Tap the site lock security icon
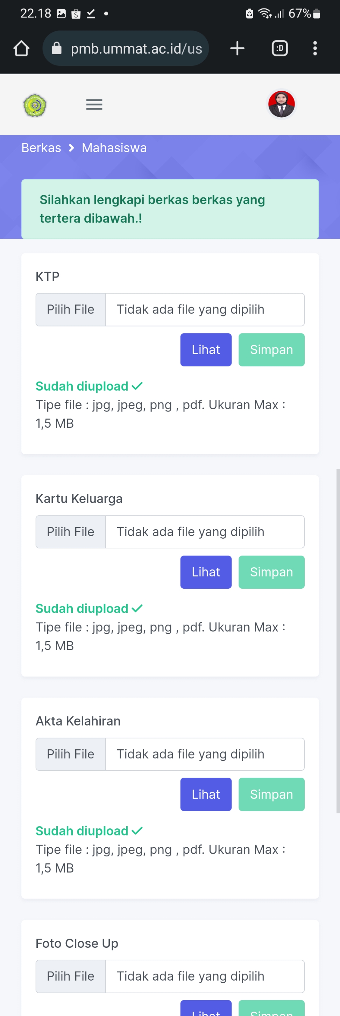The image size is (340, 1016). tap(57, 49)
